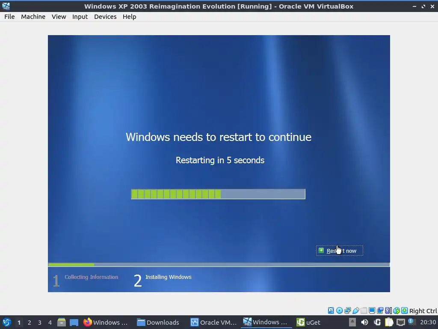Click the Restart now button
Screen dimensions: 438x329
339,251
